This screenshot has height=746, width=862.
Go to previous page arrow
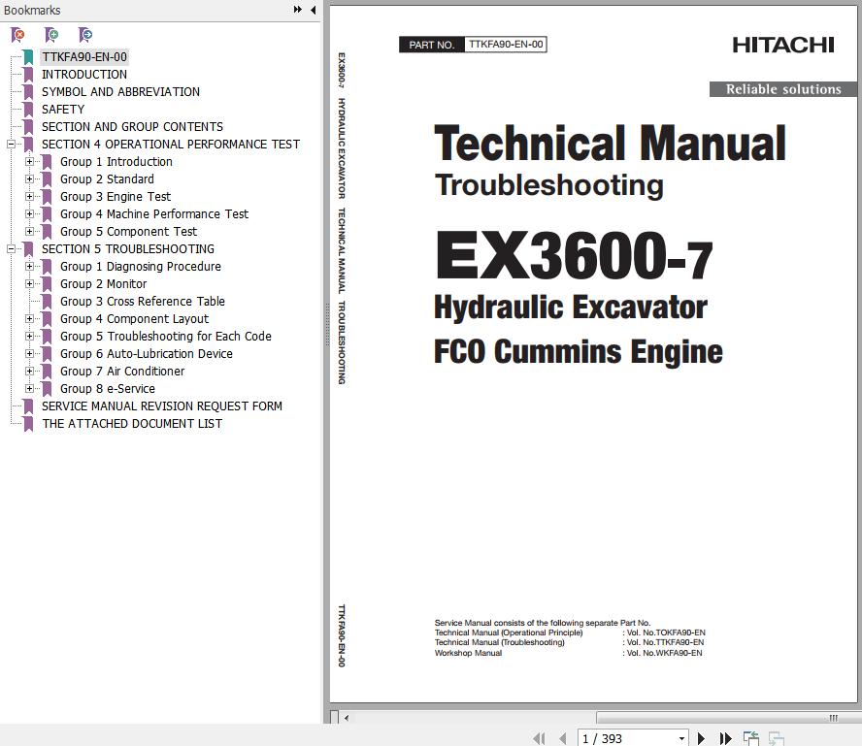(x=562, y=738)
